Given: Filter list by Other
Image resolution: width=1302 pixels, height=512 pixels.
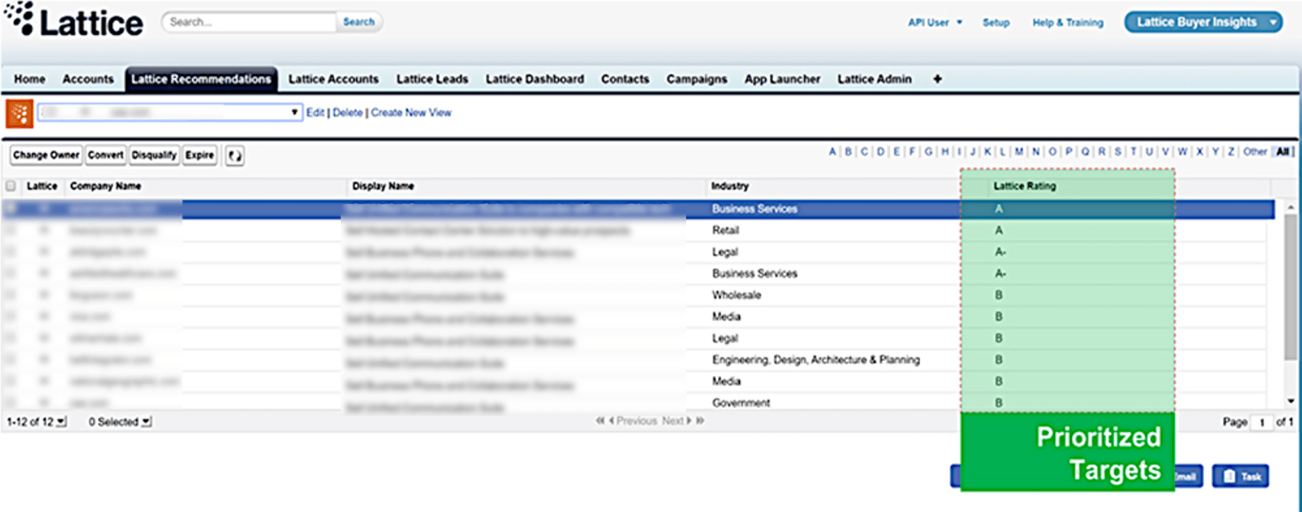Looking at the screenshot, I should pyautogui.click(x=1255, y=152).
